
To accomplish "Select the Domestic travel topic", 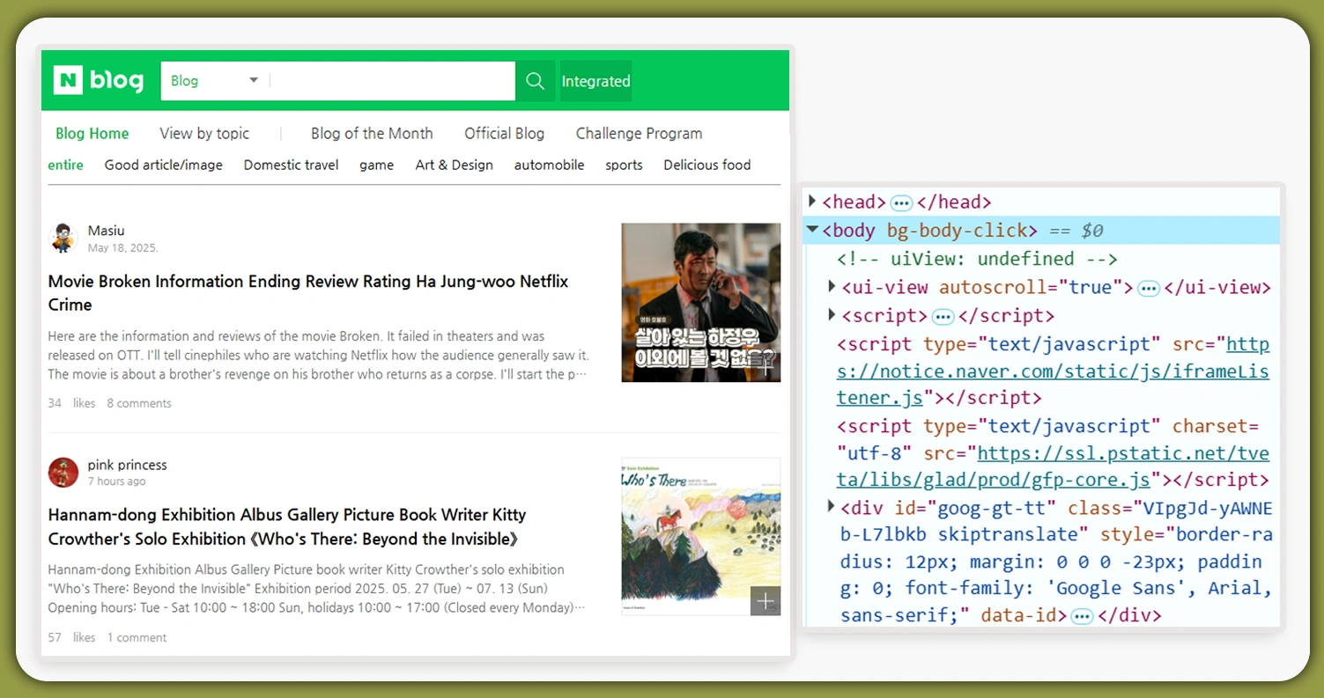I will point(291,165).
